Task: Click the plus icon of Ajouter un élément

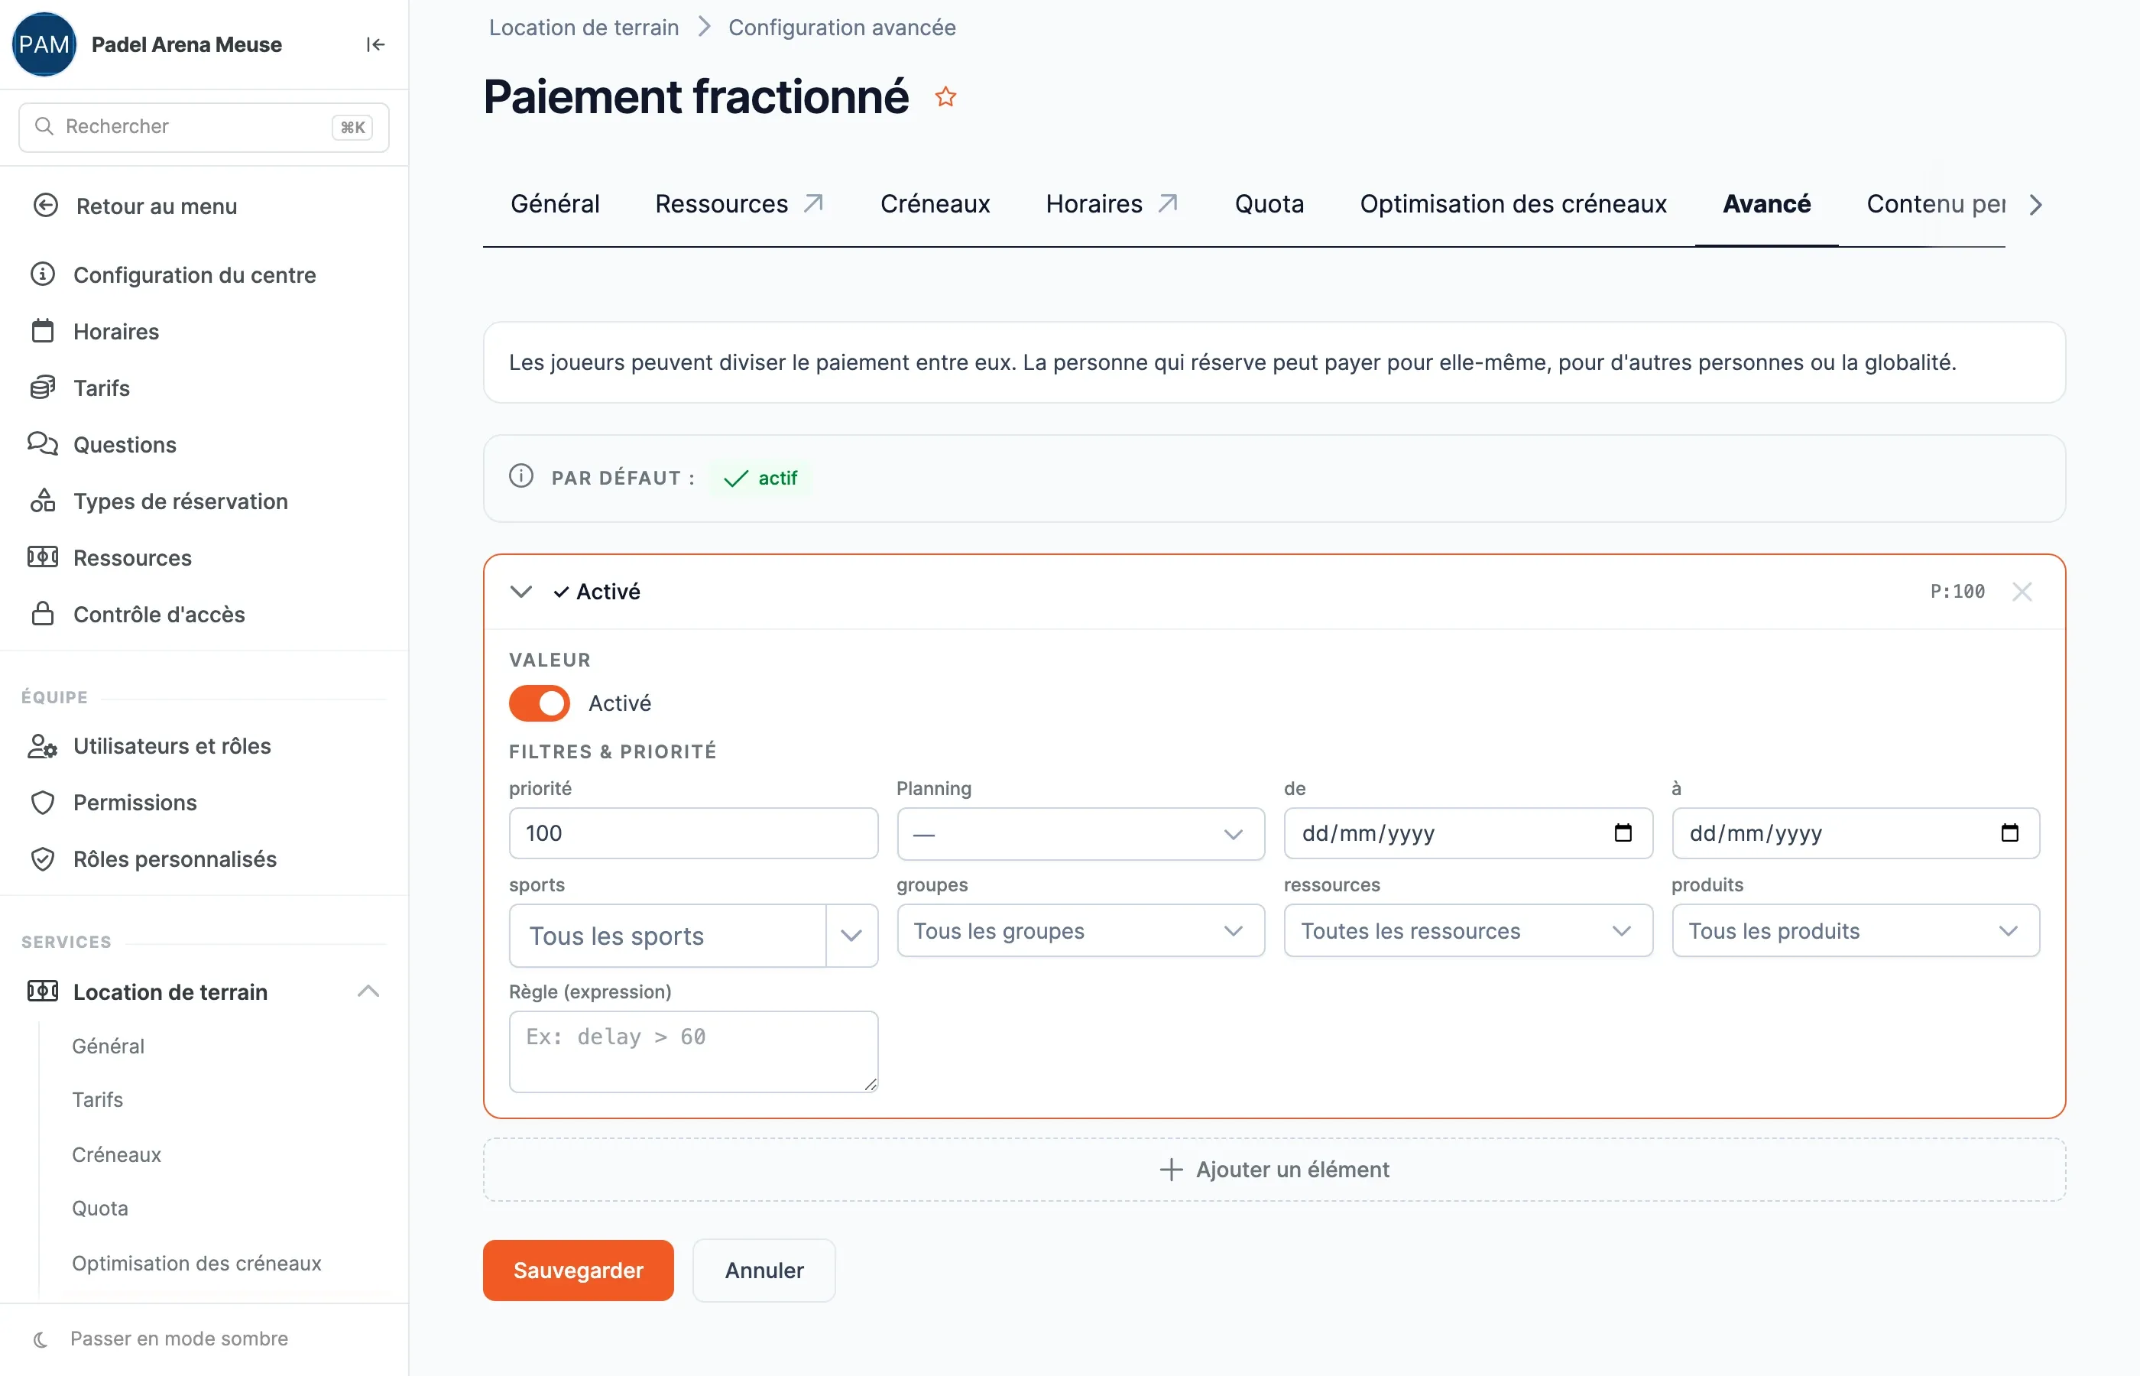Action: click(1171, 1170)
